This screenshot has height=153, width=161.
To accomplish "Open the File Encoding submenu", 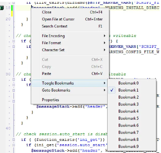I will point(70,36).
